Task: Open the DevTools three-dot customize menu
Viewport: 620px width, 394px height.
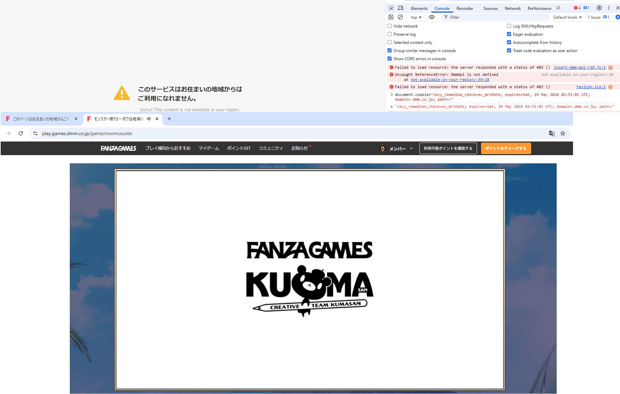Action: [x=609, y=8]
